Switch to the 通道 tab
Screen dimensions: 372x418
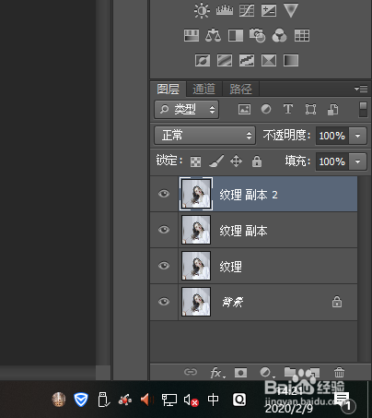203,90
